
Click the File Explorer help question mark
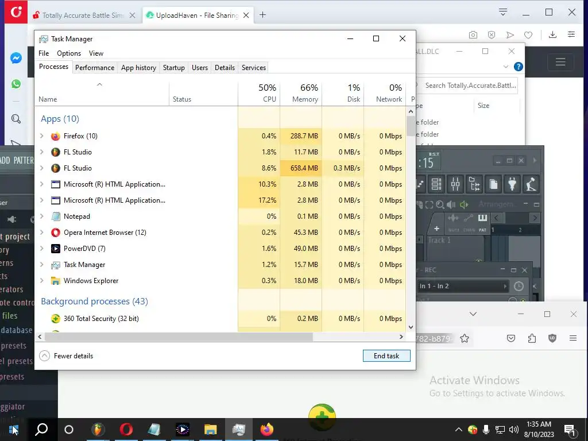(x=519, y=67)
